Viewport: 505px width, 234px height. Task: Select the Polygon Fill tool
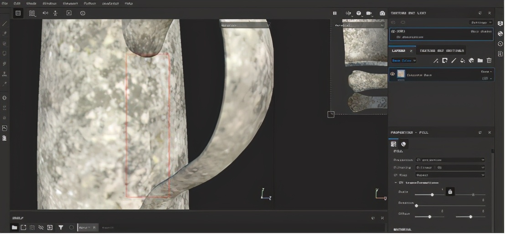click(x=5, y=53)
